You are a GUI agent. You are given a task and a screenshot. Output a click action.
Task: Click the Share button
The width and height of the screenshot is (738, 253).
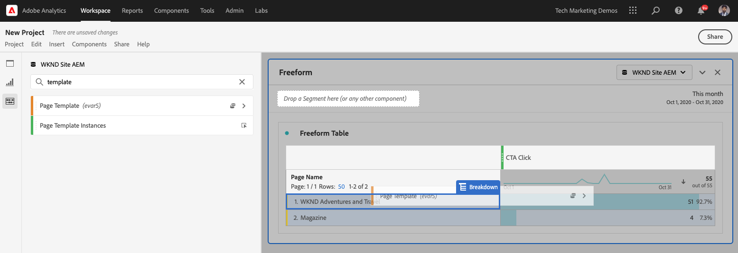click(715, 36)
